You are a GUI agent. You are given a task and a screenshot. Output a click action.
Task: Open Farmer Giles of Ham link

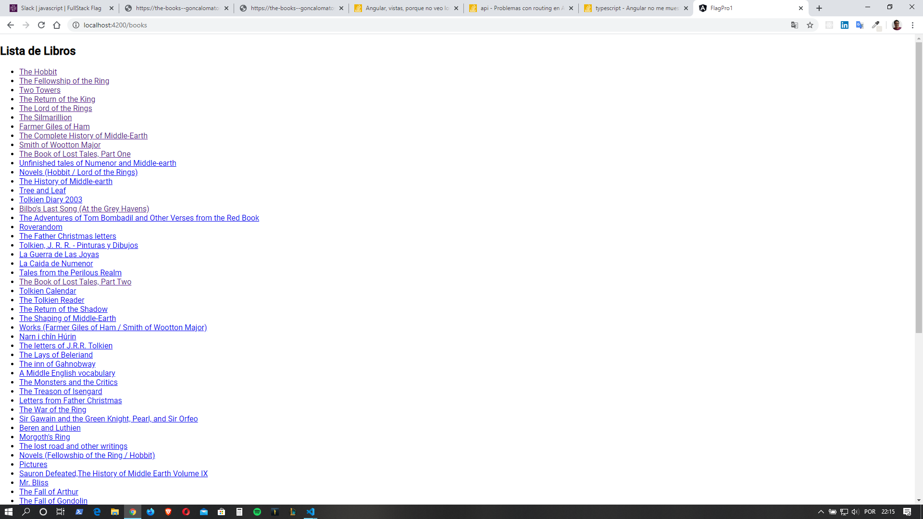[x=54, y=127]
